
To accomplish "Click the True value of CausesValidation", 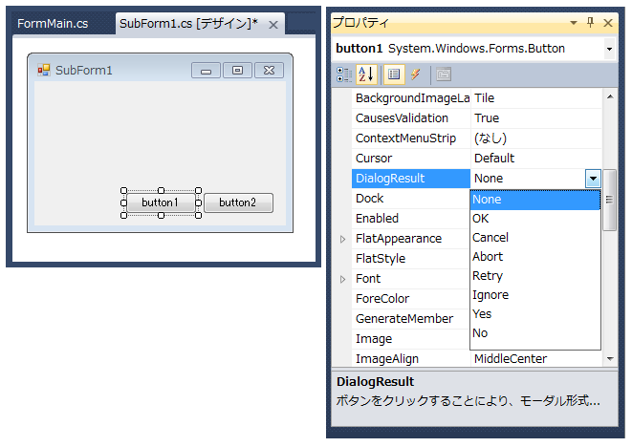I will tap(536, 118).
